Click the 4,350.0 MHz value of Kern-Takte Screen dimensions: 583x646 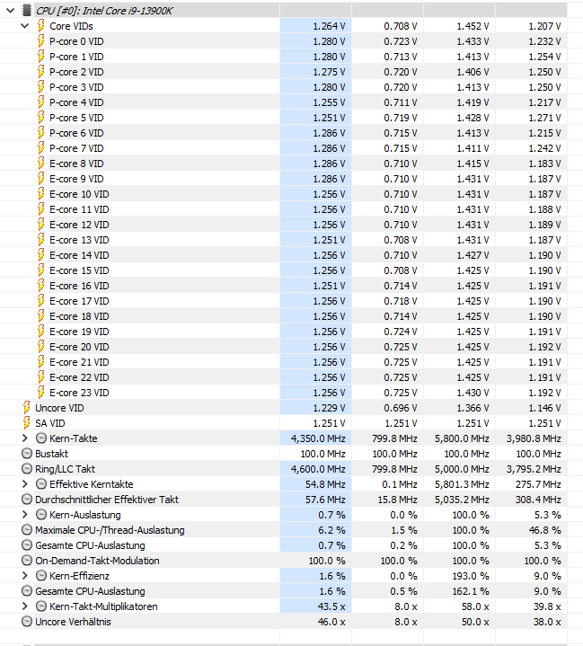318,438
